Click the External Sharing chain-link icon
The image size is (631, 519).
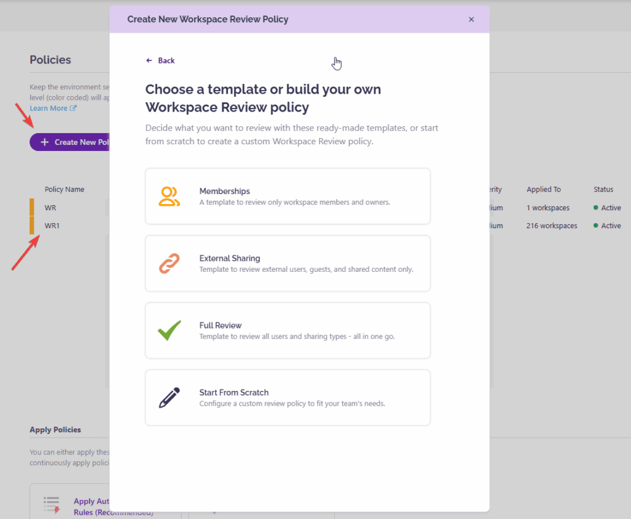[x=169, y=263]
